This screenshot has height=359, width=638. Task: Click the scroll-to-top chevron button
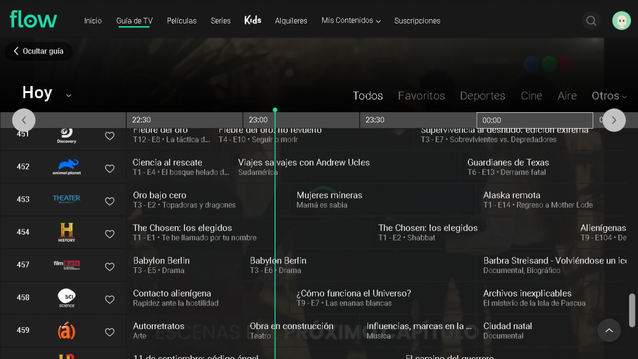pos(609,330)
